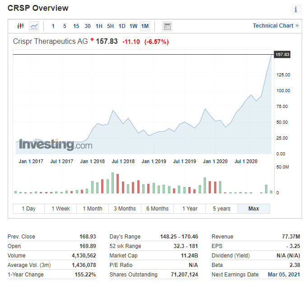This screenshot has width=308, height=290.
Task: Show the 1 Day range
Action: (29, 208)
